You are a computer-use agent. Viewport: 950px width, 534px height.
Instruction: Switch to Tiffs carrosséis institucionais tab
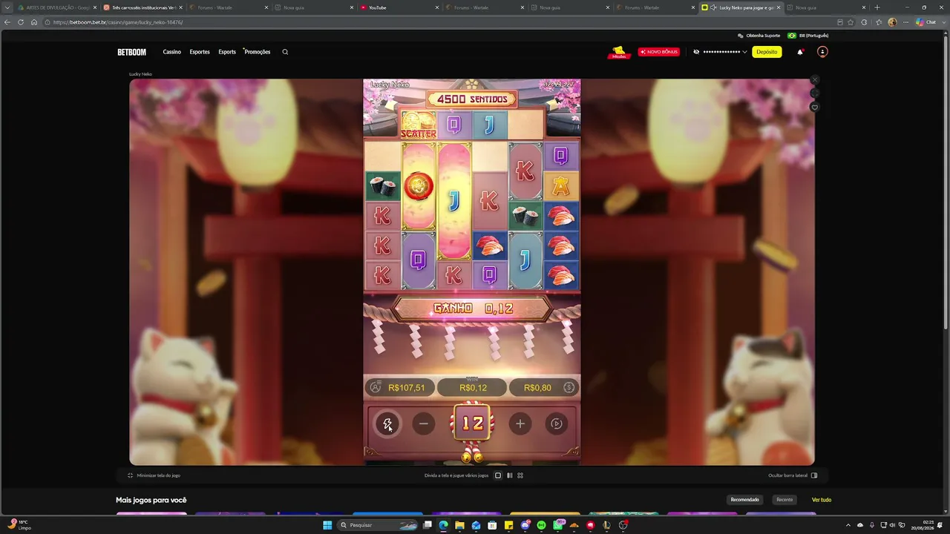pyautogui.click(x=142, y=7)
